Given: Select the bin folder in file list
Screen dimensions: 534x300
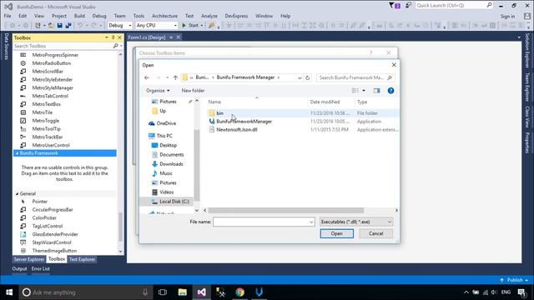Looking at the screenshot, I should tap(220, 113).
